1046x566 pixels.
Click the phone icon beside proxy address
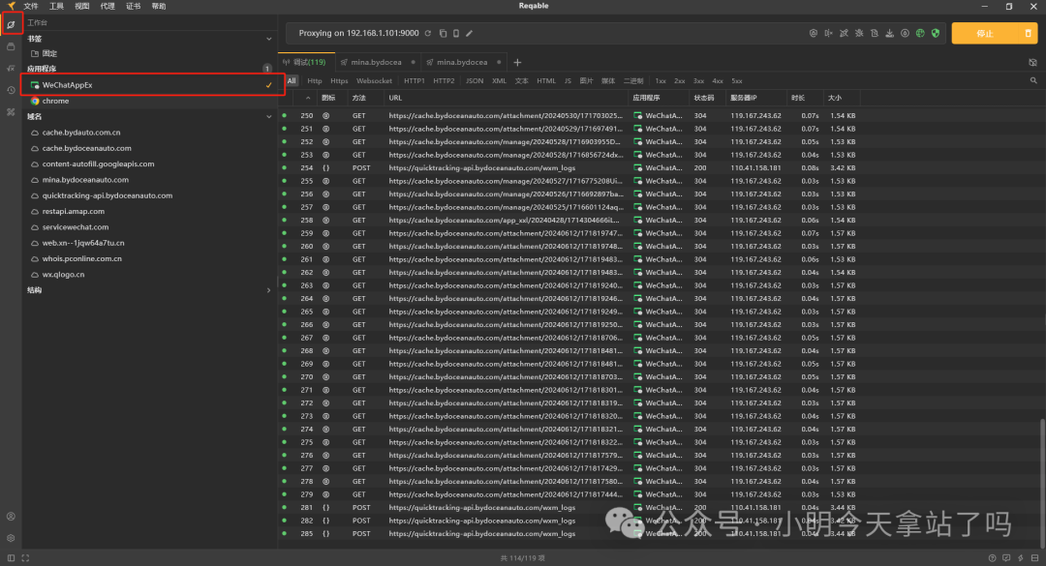point(455,33)
